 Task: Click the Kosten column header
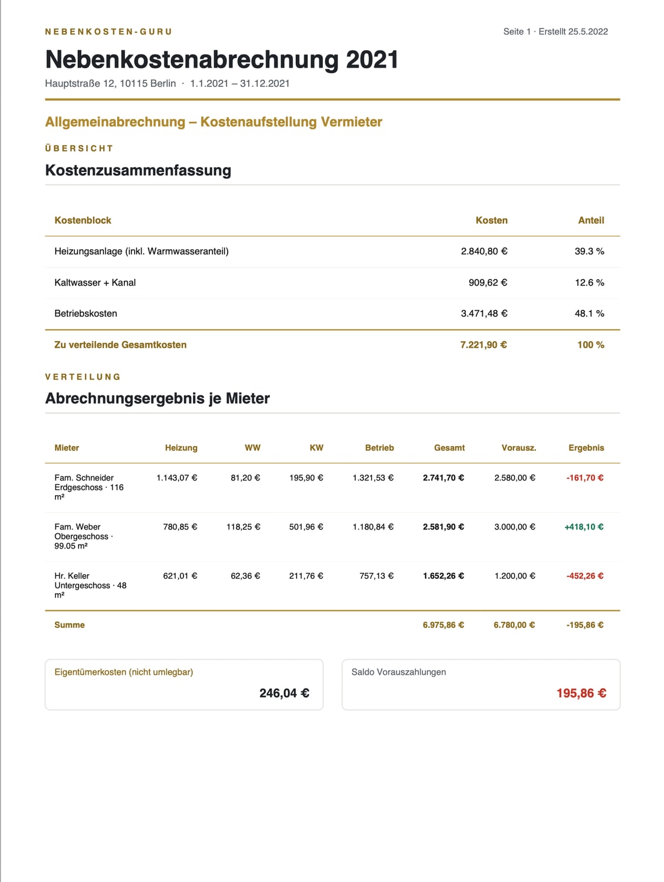[x=491, y=220]
